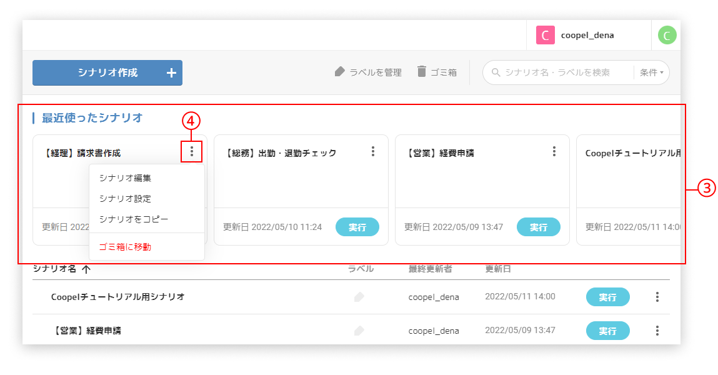
Task: Click the pink C workspace icon
Action: pos(546,35)
